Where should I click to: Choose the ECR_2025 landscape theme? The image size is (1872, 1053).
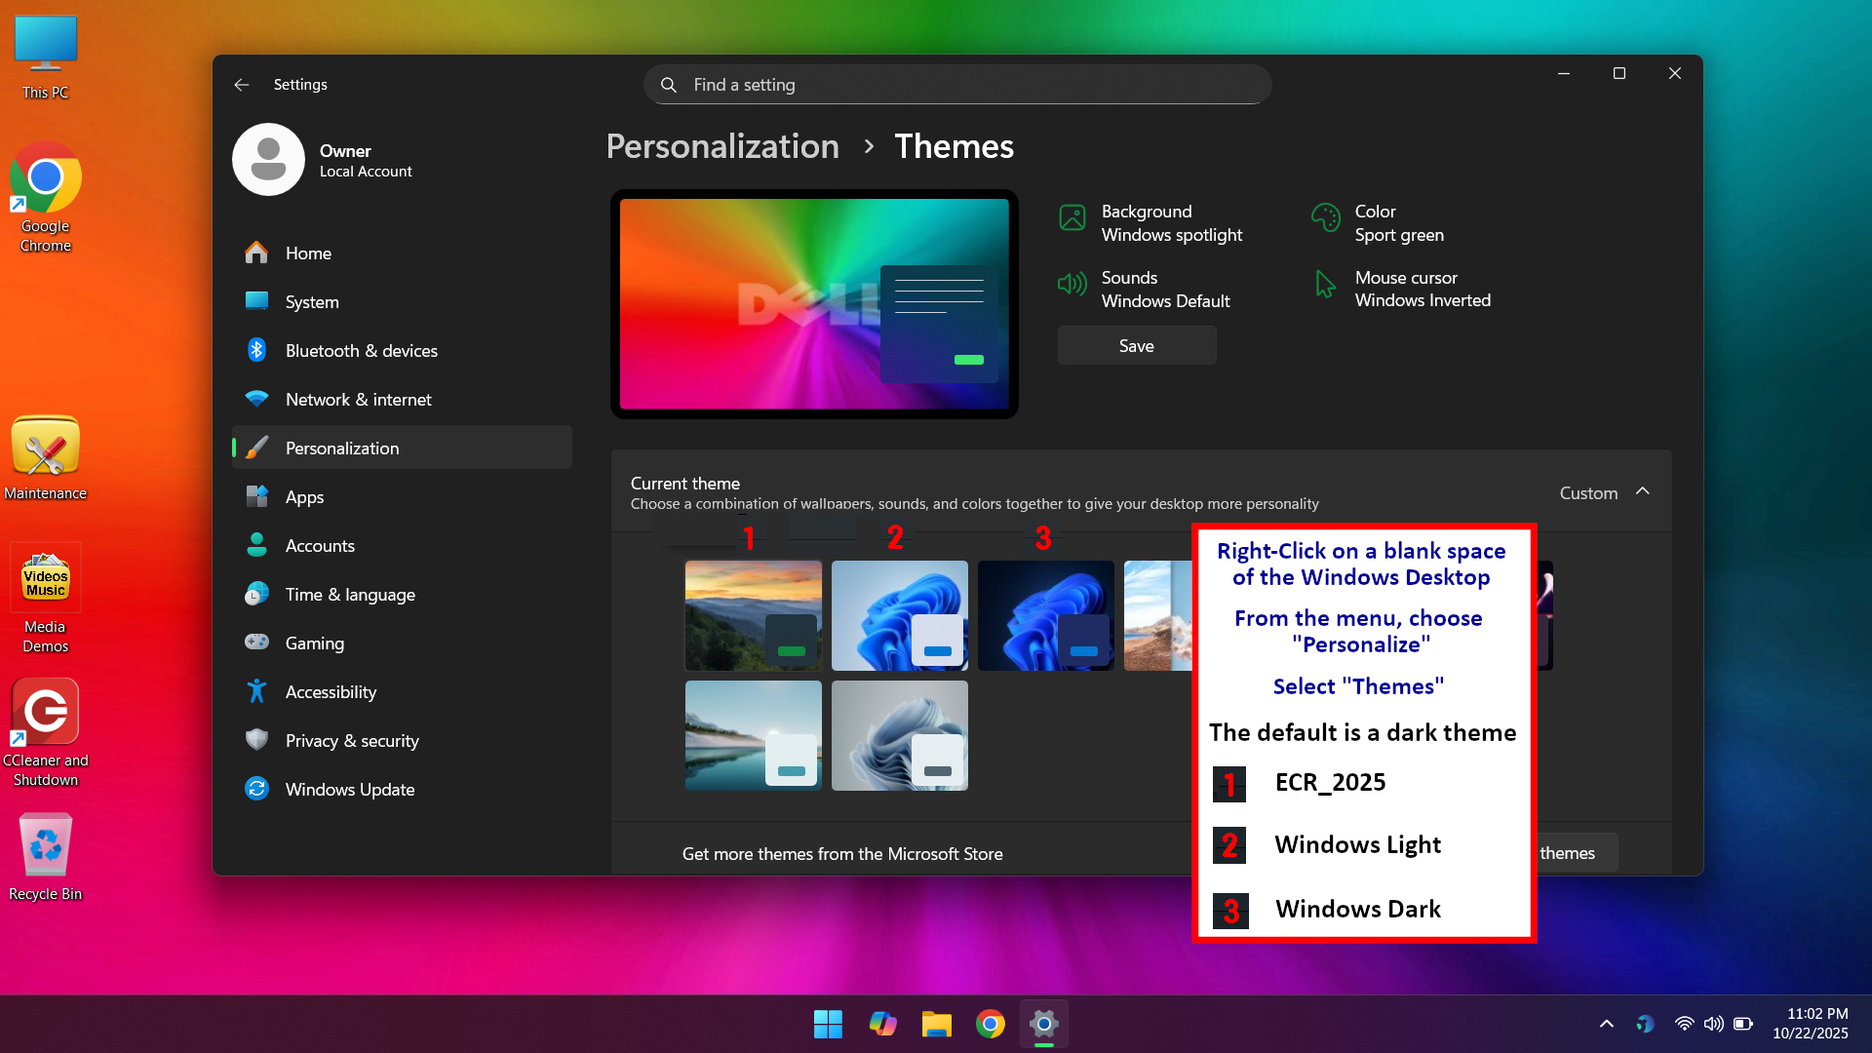tap(753, 615)
